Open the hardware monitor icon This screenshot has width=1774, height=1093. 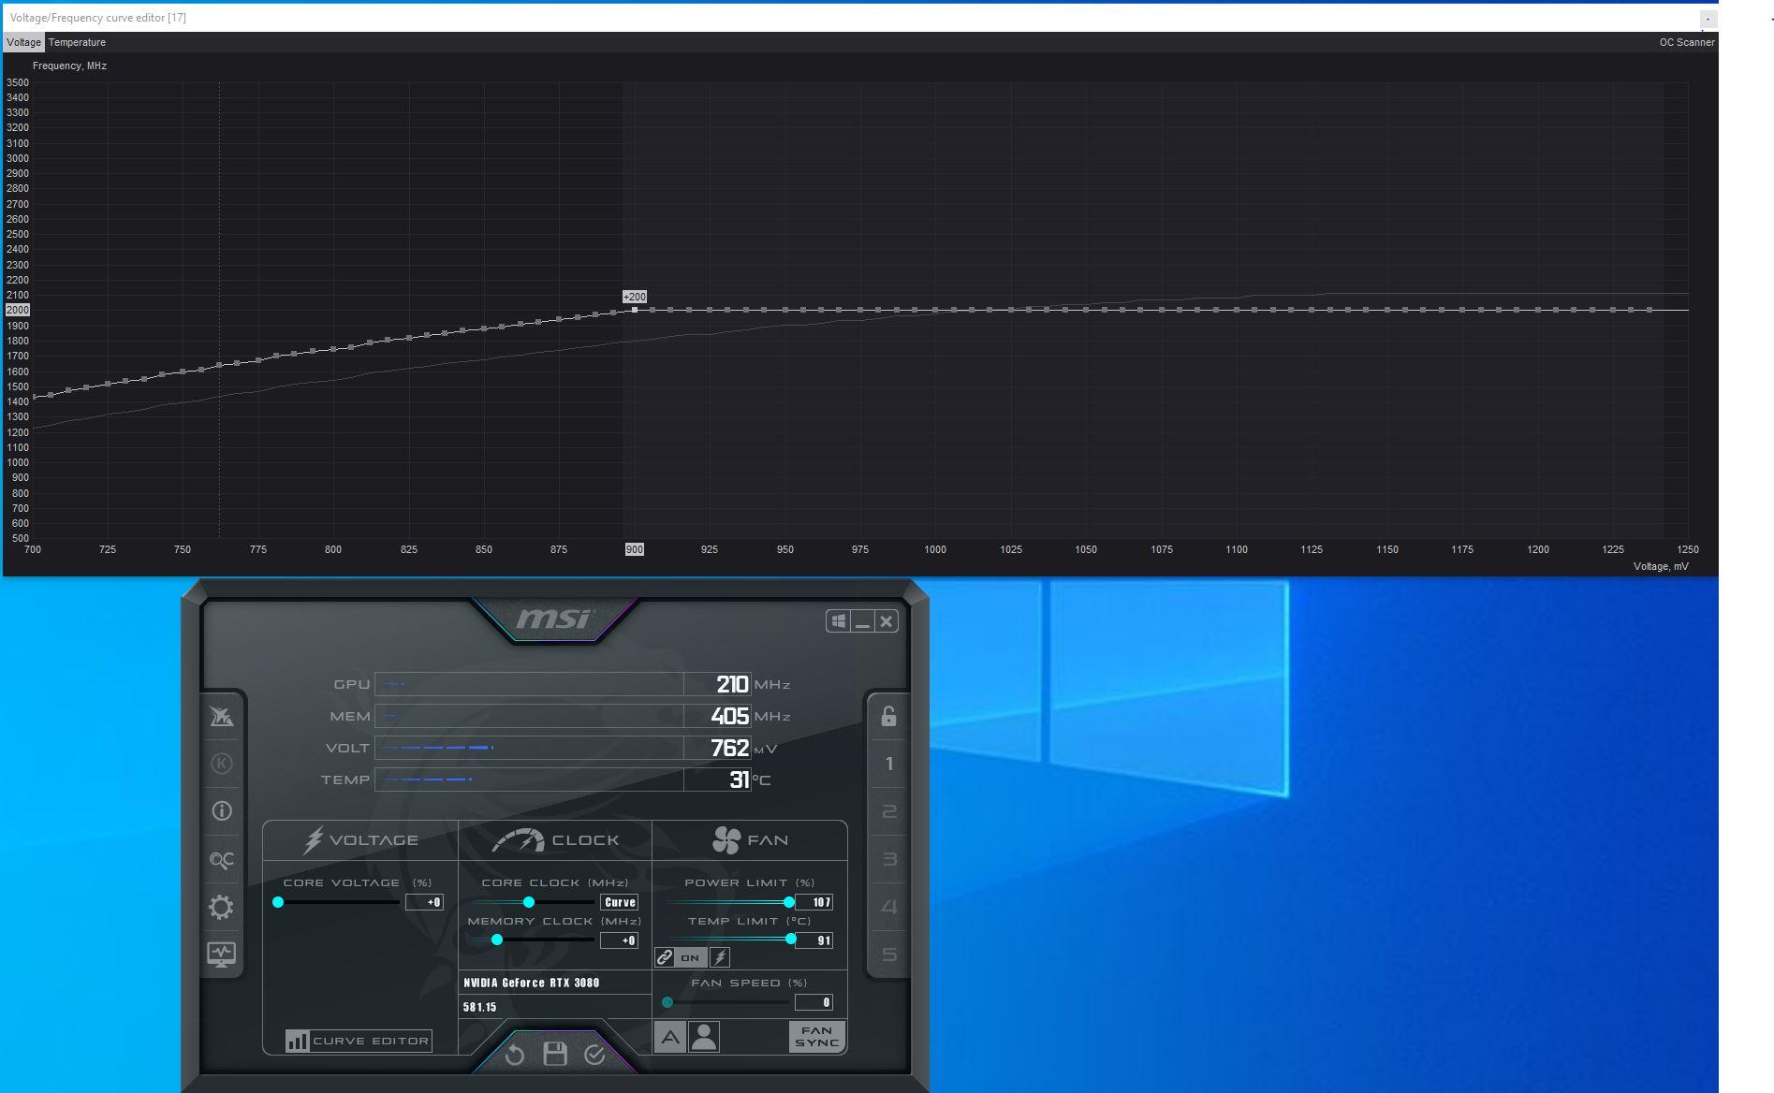[x=222, y=955]
